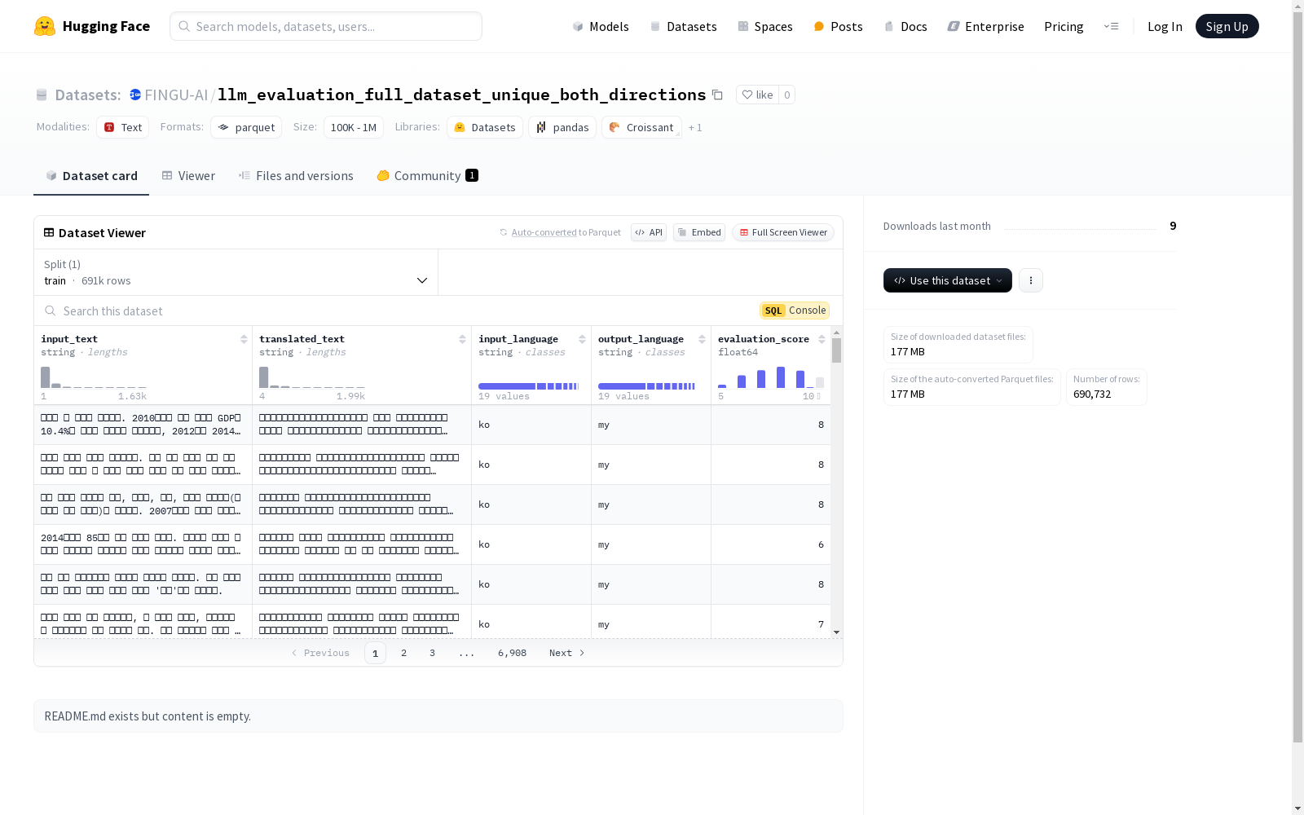
Task: Click the like count 0
Action: click(786, 95)
